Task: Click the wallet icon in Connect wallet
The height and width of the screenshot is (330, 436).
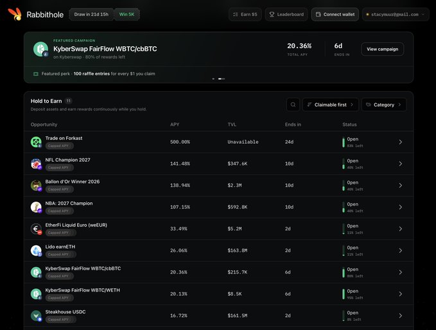Action: tap(318, 15)
